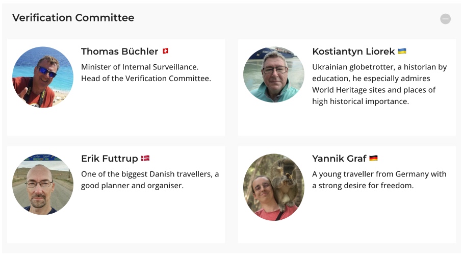Click the Switzerland flag beside Thomas Büchler
The width and height of the screenshot is (463, 256).
click(x=165, y=52)
